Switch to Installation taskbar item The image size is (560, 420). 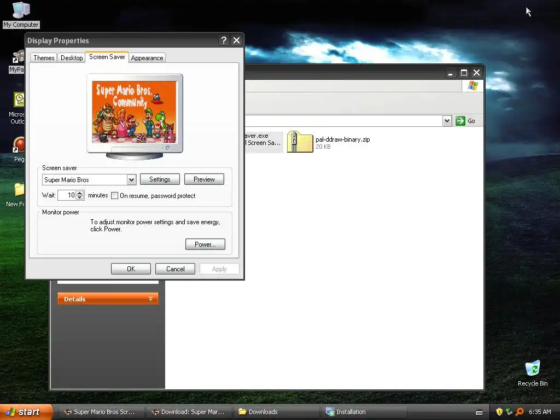364,412
